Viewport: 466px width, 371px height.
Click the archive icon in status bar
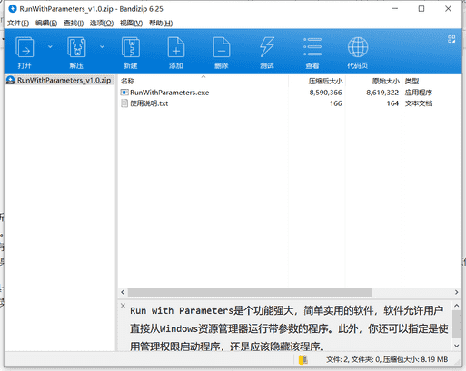pyautogui.click(x=303, y=359)
